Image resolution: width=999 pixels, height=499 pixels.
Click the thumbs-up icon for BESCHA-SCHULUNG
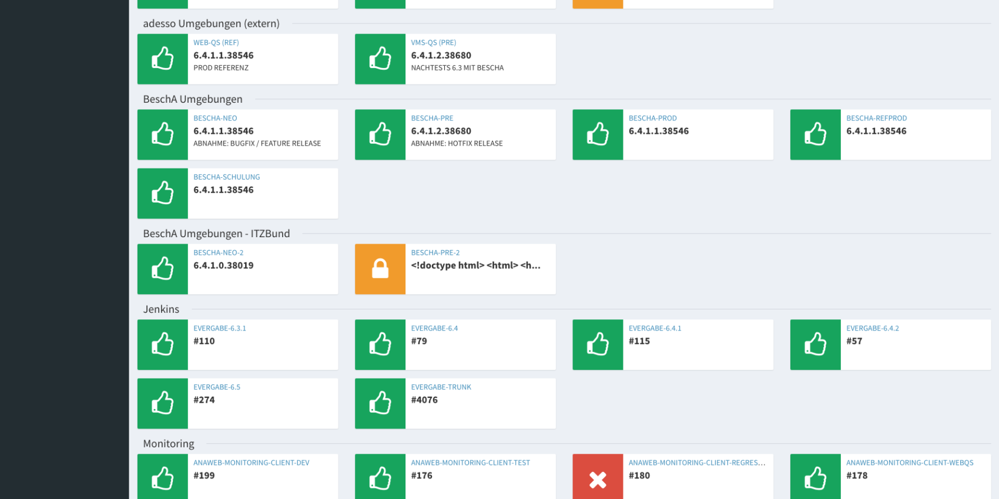[163, 193]
